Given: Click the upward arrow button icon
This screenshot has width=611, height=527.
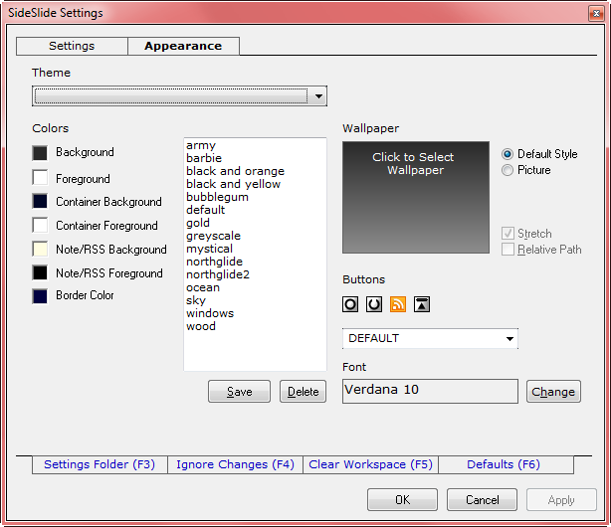Looking at the screenshot, I should coord(422,304).
